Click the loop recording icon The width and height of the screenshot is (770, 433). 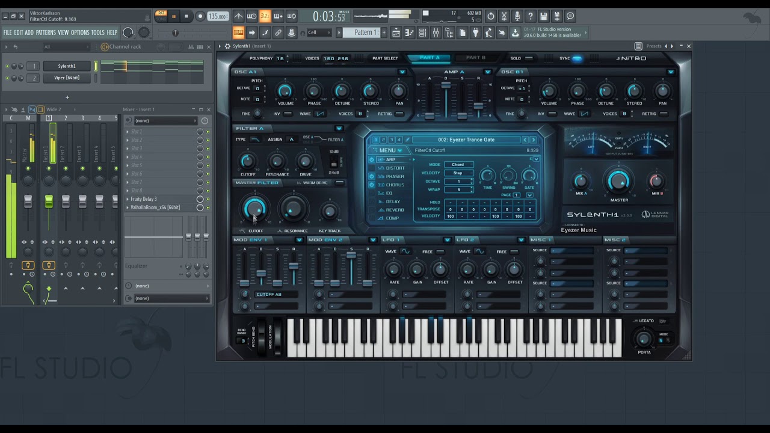pos(291,17)
